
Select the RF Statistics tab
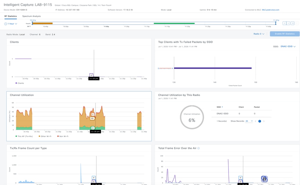(11, 16)
